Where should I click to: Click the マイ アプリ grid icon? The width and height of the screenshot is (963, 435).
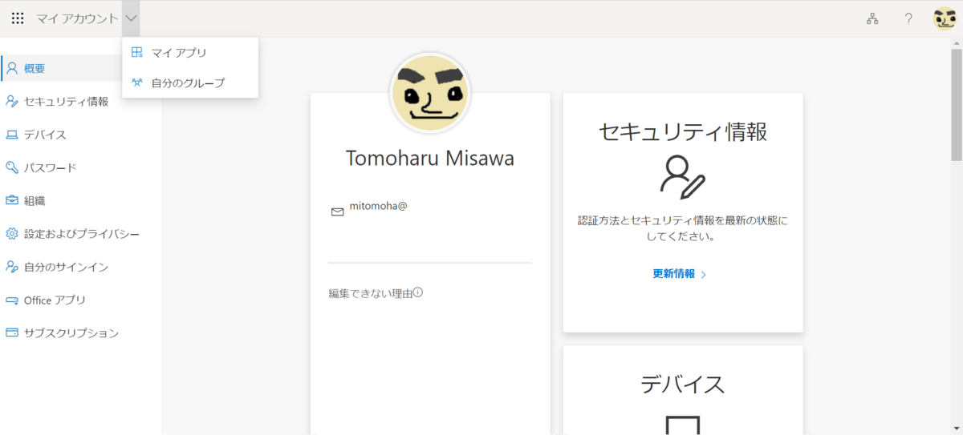(137, 53)
